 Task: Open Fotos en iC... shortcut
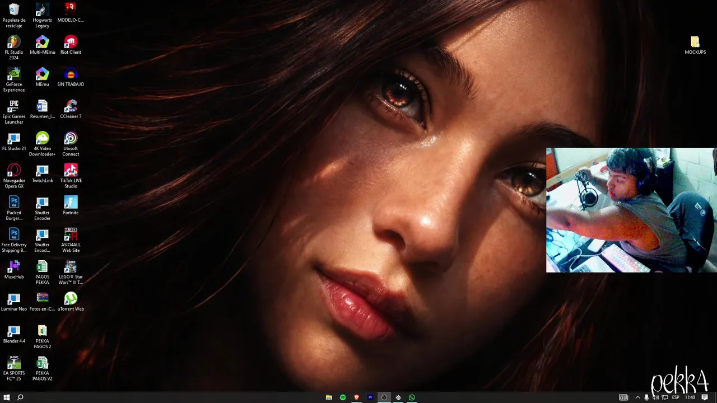(x=42, y=301)
